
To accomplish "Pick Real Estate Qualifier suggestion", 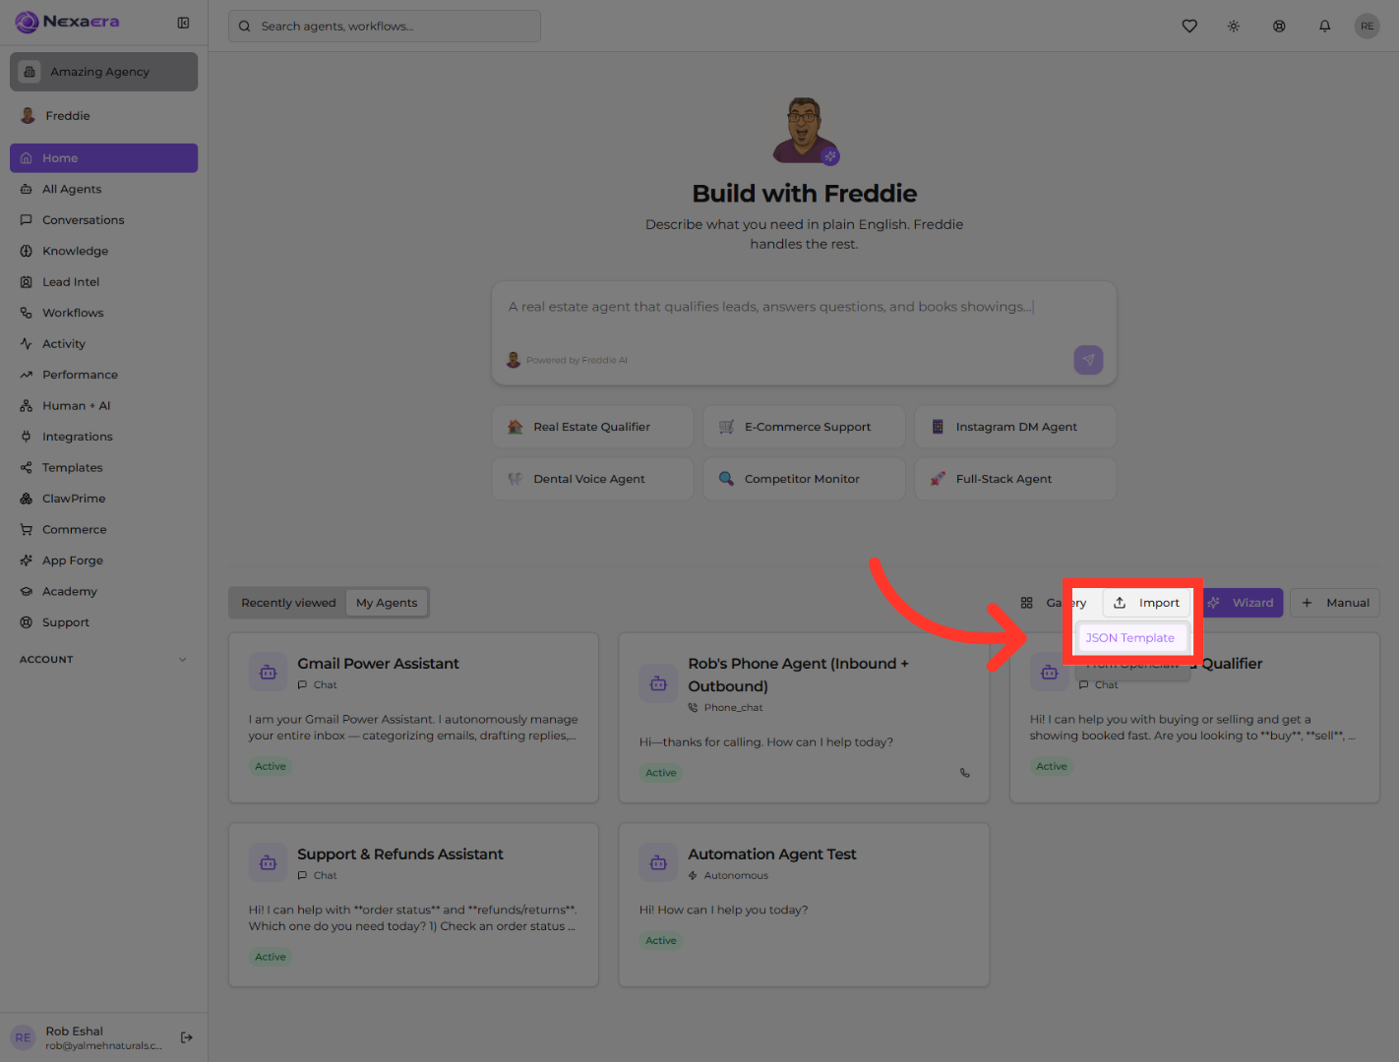I will tap(592, 427).
